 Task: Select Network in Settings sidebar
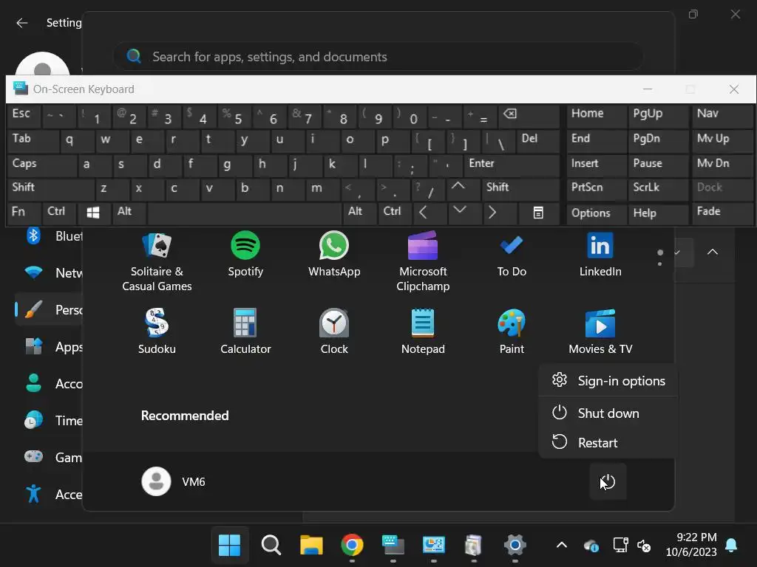[x=50, y=273]
